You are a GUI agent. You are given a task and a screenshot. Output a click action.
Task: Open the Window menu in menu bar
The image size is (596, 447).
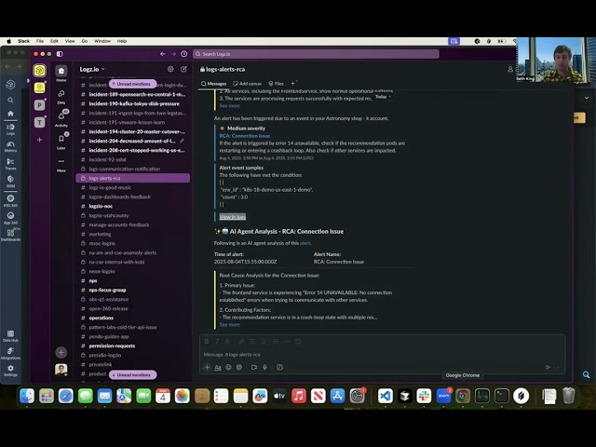[x=102, y=41]
